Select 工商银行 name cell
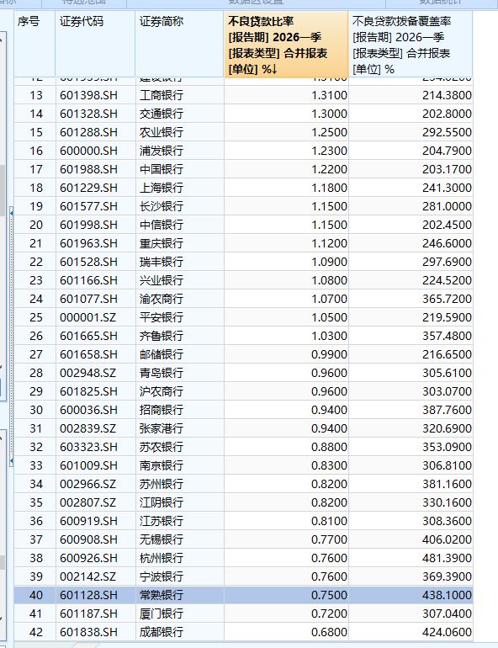Viewport: 498px width, 648px height. (x=180, y=95)
